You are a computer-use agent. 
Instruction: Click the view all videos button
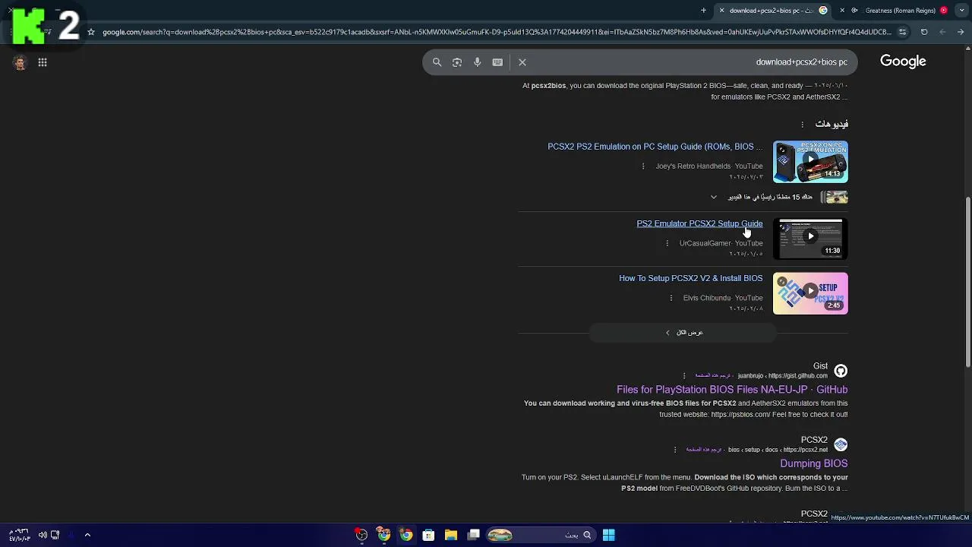[683, 333]
